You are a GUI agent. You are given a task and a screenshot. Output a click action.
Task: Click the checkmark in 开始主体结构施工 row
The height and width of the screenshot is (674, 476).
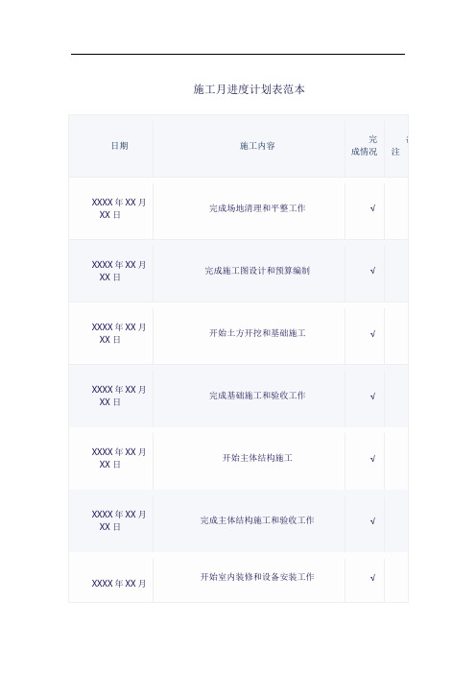[372, 459]
